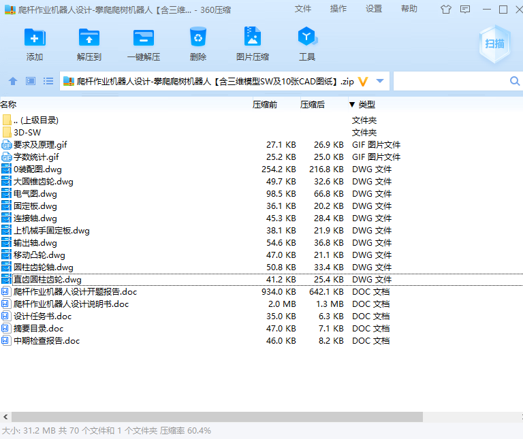
Task: Select file 大圆锥齿轮.dwg
Action: (x=44, y=182)
